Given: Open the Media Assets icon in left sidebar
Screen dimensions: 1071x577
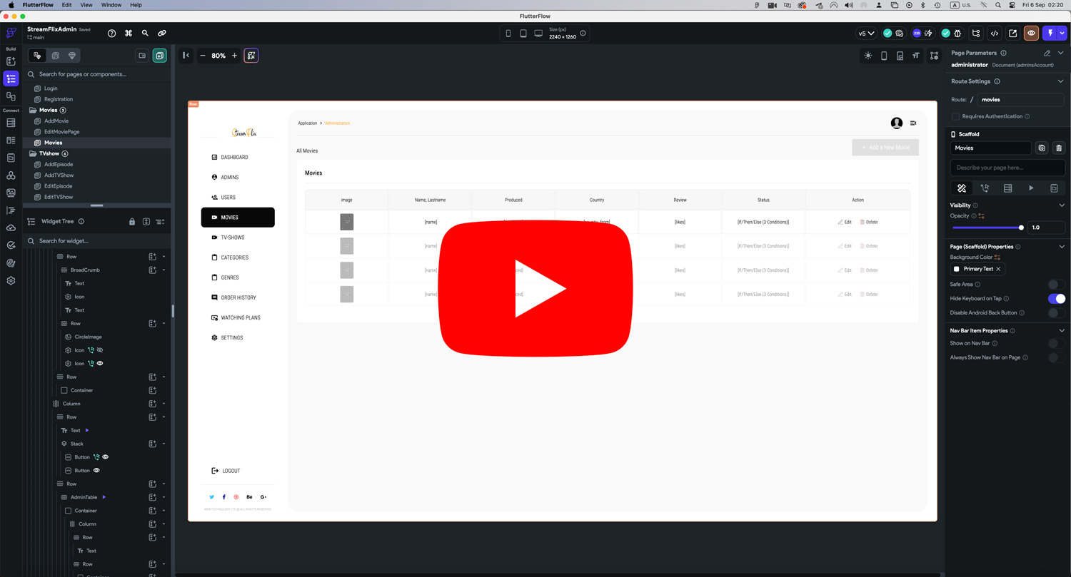Looking at the screenshot, I should pos(11,193).
